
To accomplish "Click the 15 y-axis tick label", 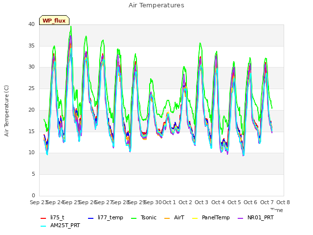I will (31, 131).
